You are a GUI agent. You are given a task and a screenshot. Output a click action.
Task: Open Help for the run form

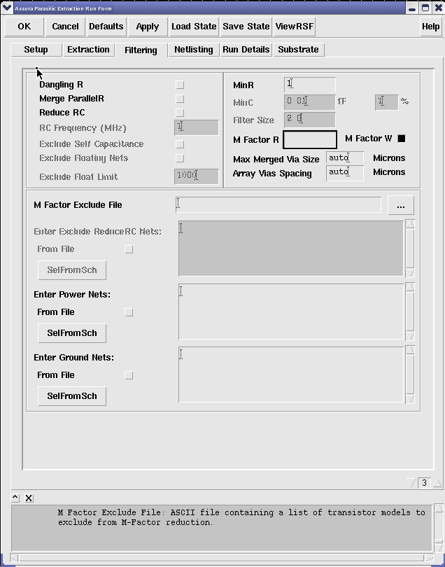click(430, 27)
